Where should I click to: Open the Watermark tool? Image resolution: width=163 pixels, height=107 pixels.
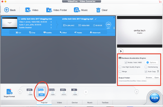pos(95,33)
